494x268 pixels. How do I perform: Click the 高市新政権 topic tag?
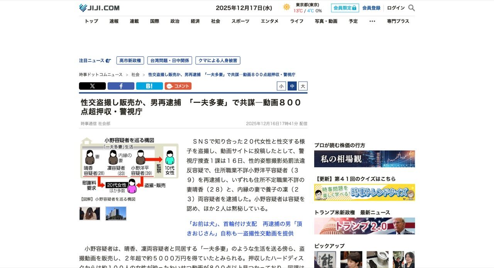[x=130, y=61]
